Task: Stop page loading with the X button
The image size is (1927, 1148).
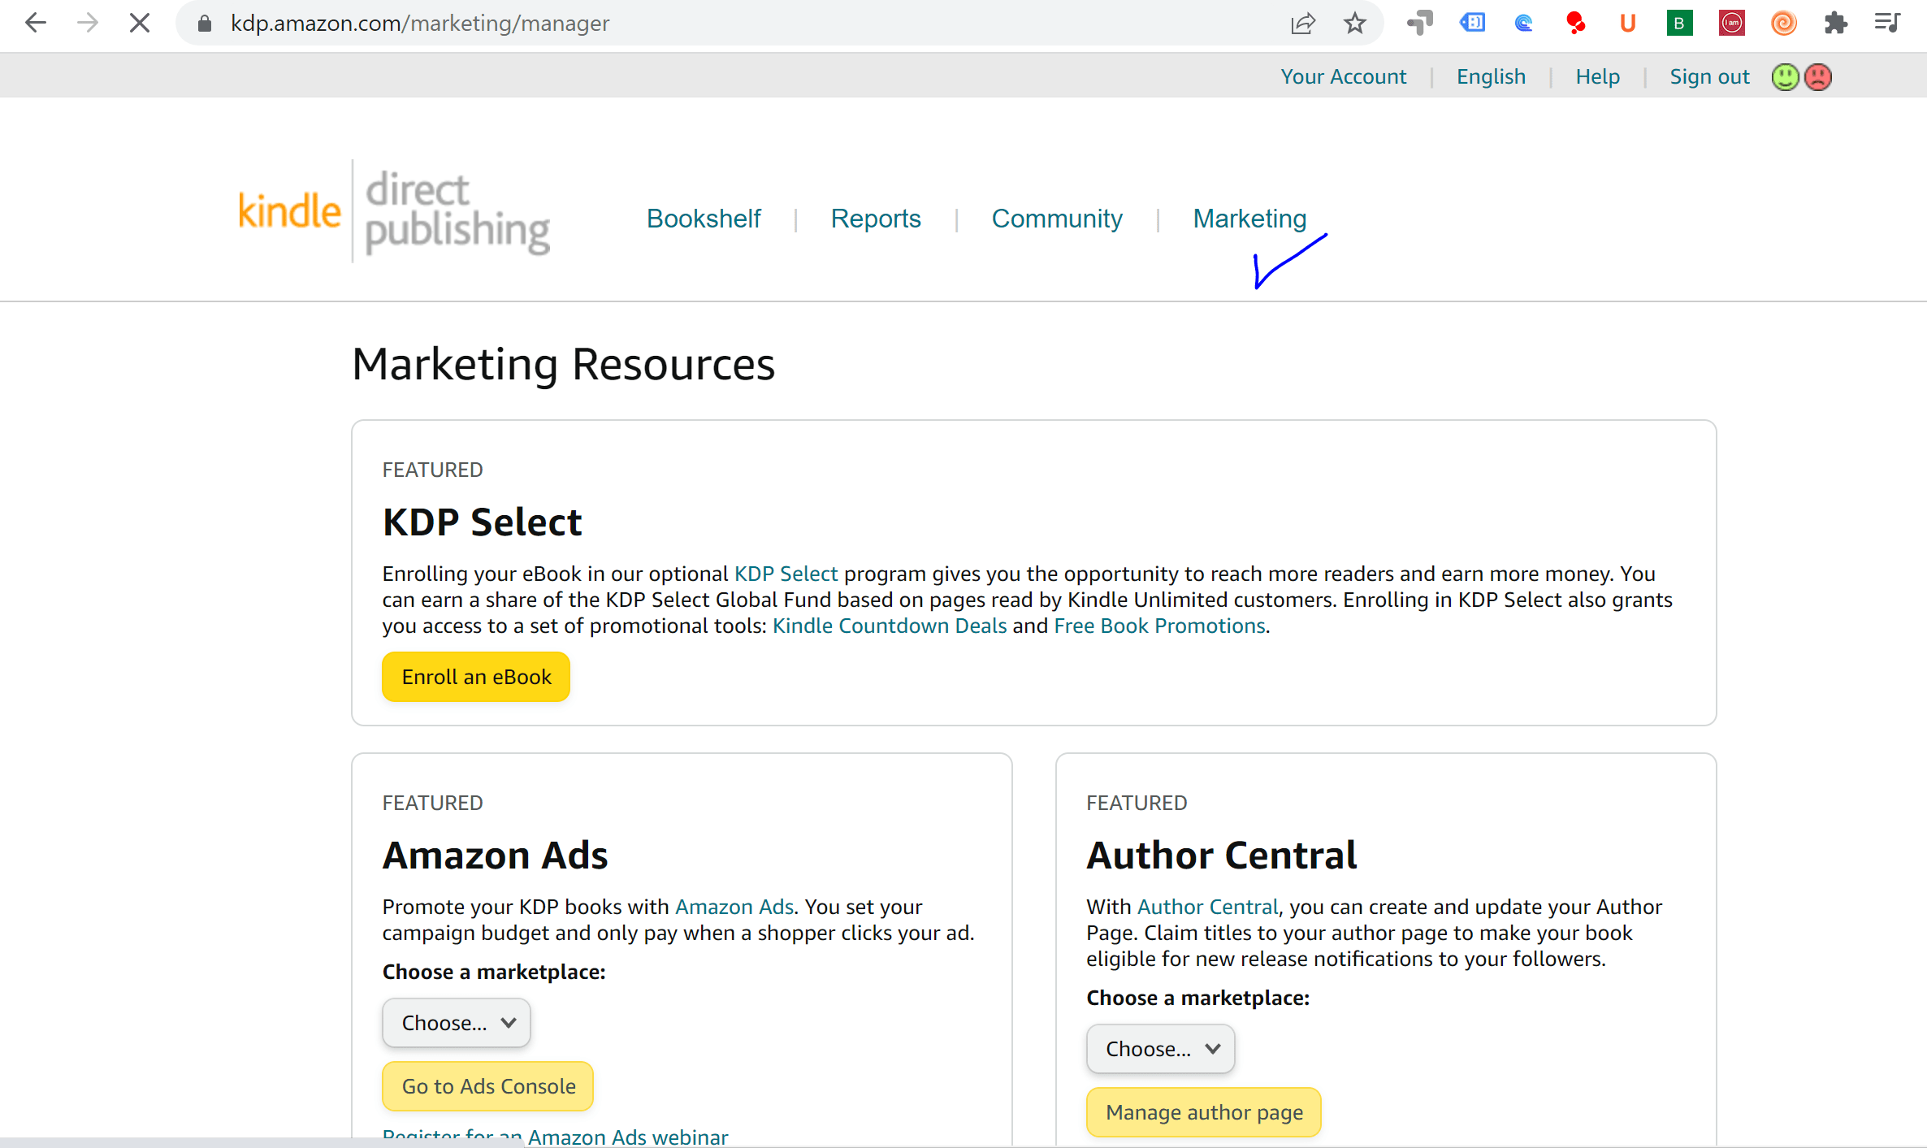Action: coord(140,23)
